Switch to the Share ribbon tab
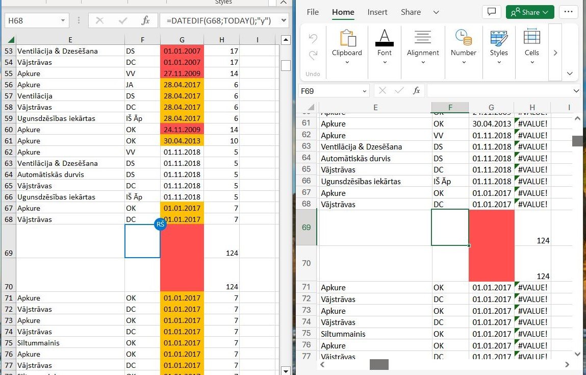This screenshot has width=586, height=375. 411,12
